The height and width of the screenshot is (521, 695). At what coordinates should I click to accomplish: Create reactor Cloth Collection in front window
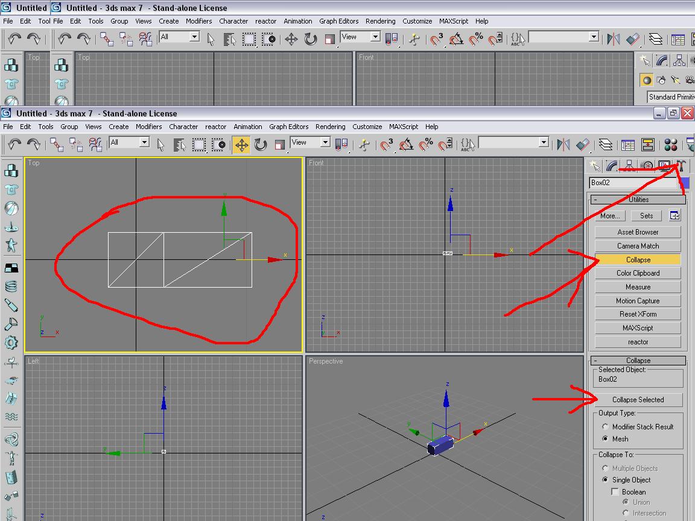[11, 189]
